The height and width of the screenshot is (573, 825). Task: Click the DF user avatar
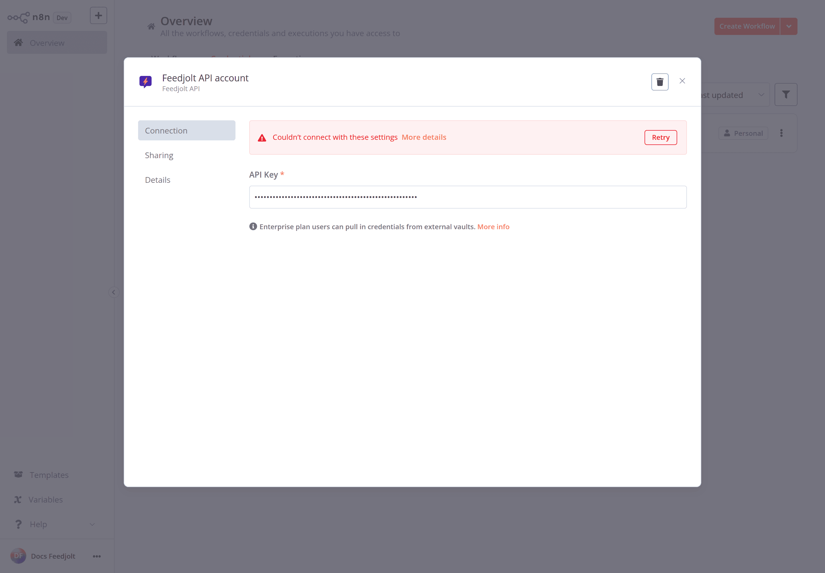tap(18, 556)
